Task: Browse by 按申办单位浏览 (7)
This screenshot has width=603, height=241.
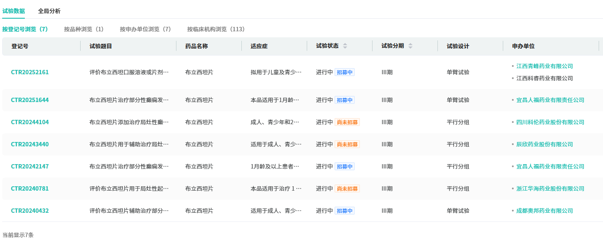Action: (x=145, y=29)
